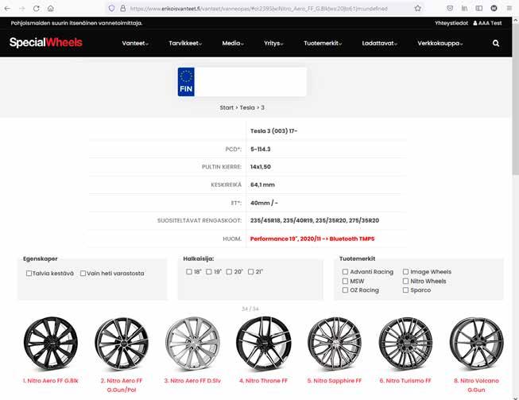Enable the OZ Racing brand filter
The image size is (519, 400).
[x=345, y=289]
